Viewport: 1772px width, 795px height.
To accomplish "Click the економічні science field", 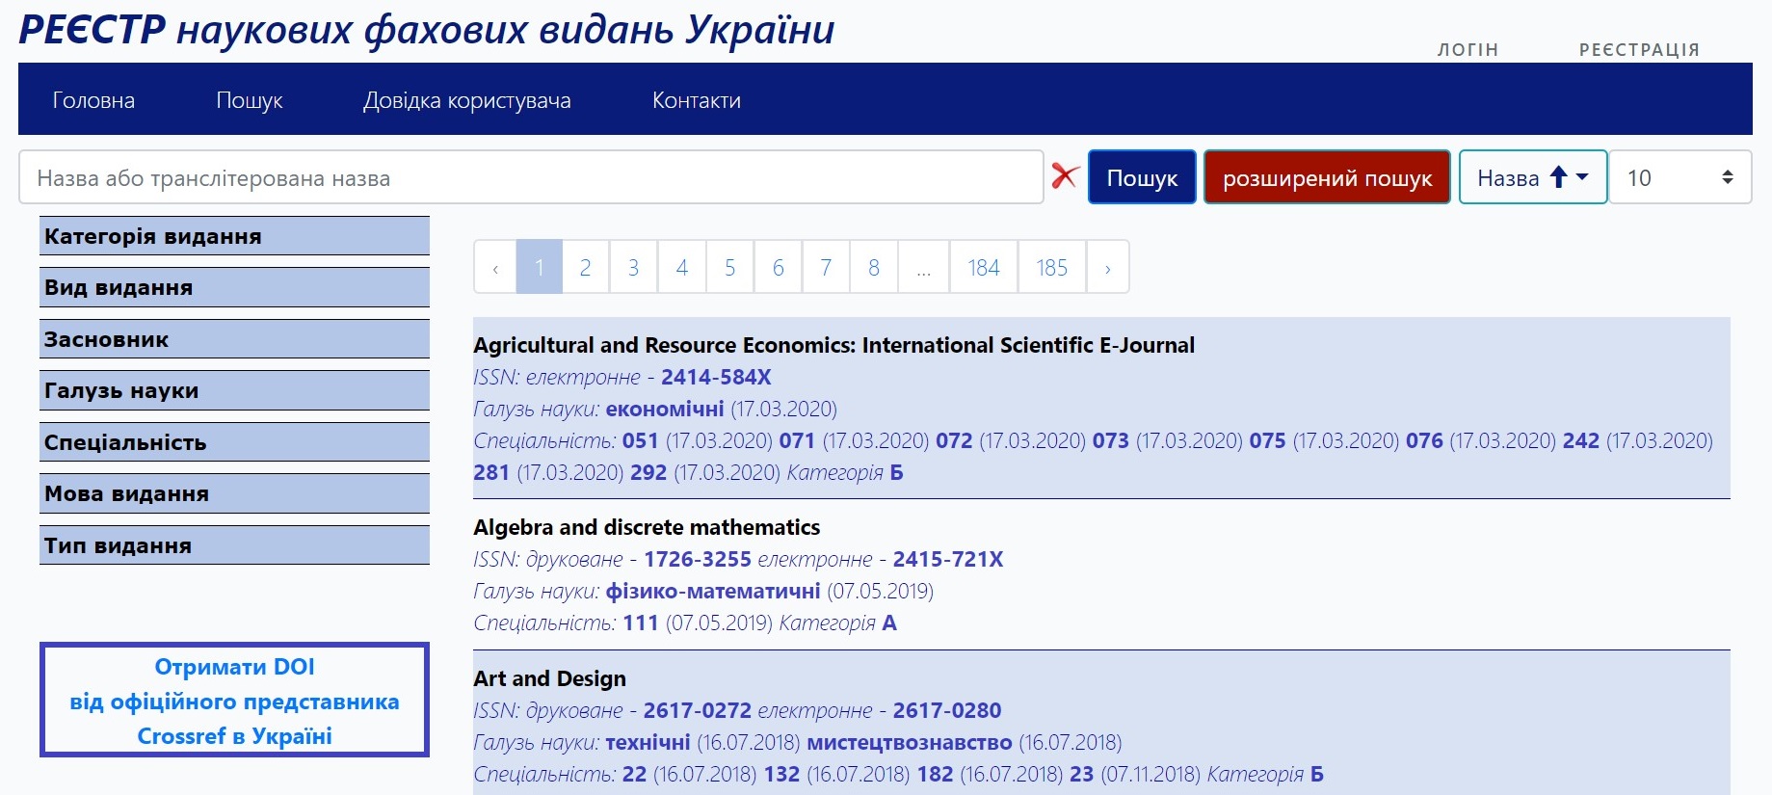I will coord(665,409).
